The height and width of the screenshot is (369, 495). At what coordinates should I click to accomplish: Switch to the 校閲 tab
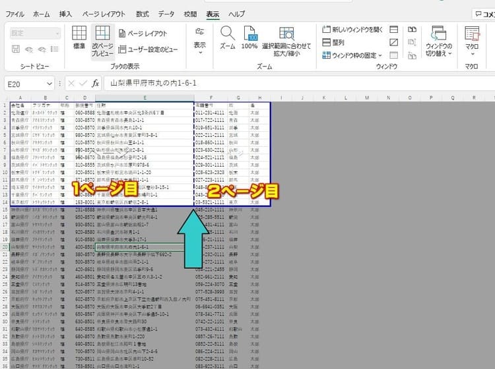tap(190, 14)
